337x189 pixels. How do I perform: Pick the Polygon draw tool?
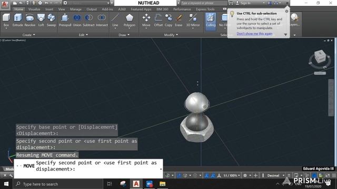130,20
